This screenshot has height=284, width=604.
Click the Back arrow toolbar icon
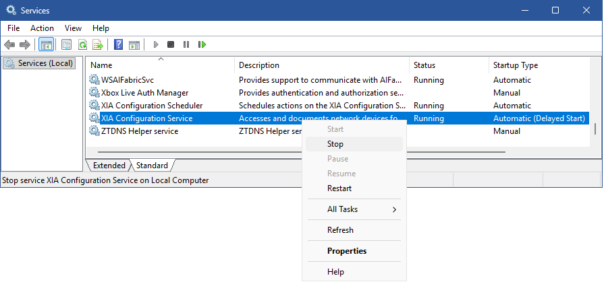pos(9,44)
